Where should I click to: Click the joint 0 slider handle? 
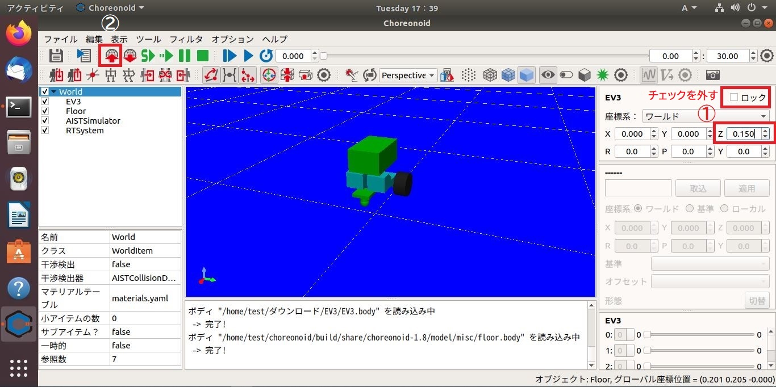[647, 335]
